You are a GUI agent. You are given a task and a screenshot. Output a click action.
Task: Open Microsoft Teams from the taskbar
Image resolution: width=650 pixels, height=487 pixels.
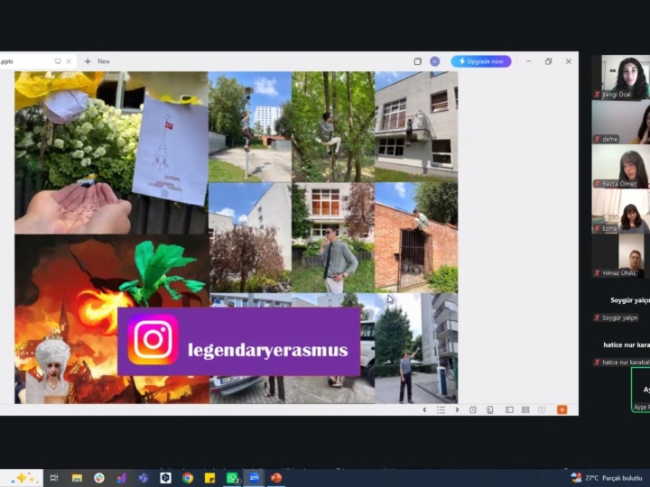[x=144, y=478]
